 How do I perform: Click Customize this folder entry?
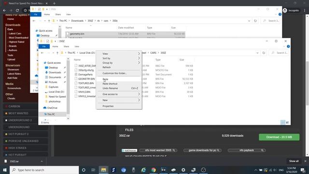114,73
